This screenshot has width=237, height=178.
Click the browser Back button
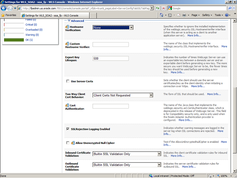[x=4, y=8]
